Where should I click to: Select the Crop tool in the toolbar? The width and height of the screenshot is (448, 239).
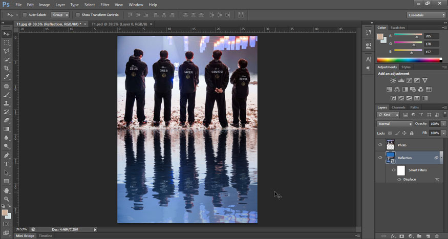click(7, 68)
